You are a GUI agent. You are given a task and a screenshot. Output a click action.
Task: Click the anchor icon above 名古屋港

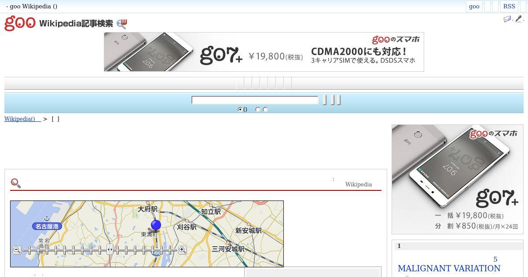47,219
